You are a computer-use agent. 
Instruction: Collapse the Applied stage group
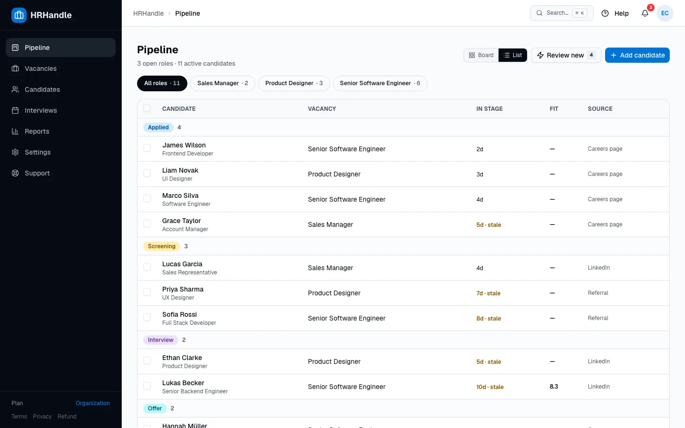coord(158,127)
